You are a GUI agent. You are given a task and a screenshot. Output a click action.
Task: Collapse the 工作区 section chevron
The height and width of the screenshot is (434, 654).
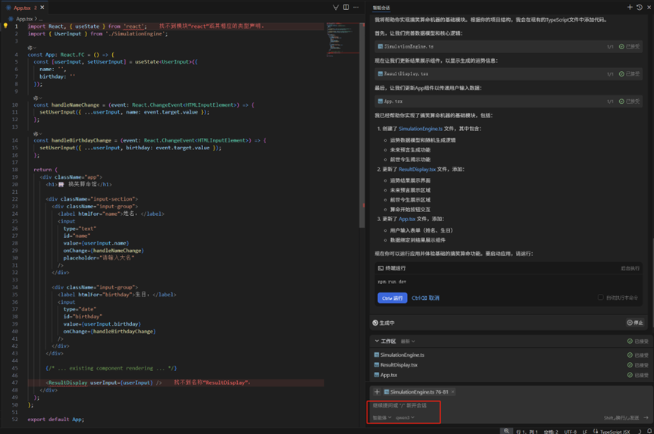pos(377,341)
